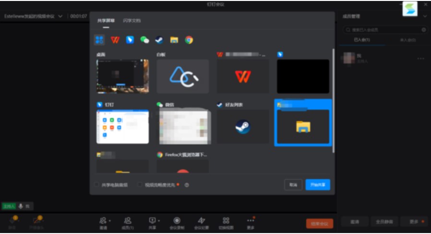Viewport: 431px width, 234px height.
Task: Toggle the camera video icon in toolbar
Action: tap(37, 220)
